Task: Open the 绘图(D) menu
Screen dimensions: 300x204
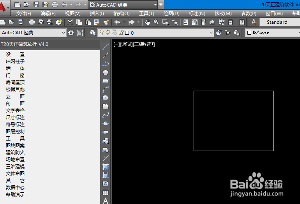Action: (x=171, y=14)
